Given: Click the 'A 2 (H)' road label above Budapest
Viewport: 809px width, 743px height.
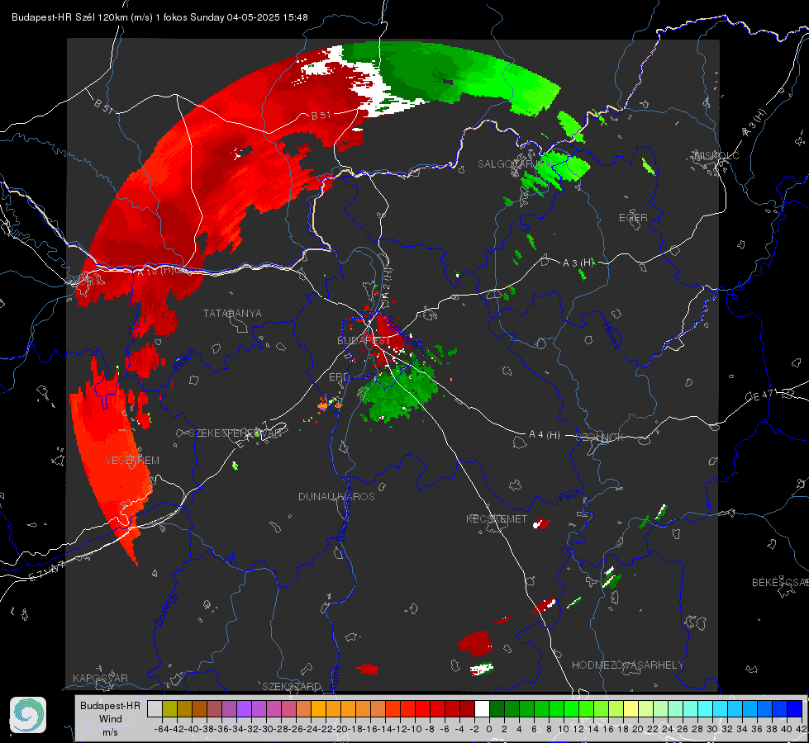Looking at the screenshot, I should pos(386,284).
